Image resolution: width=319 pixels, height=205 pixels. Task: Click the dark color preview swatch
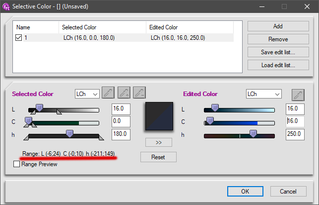[x=159, y=118]
